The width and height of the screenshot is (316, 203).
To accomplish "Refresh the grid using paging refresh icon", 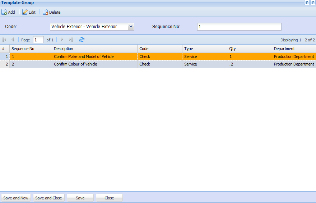I will click(82, 40).
